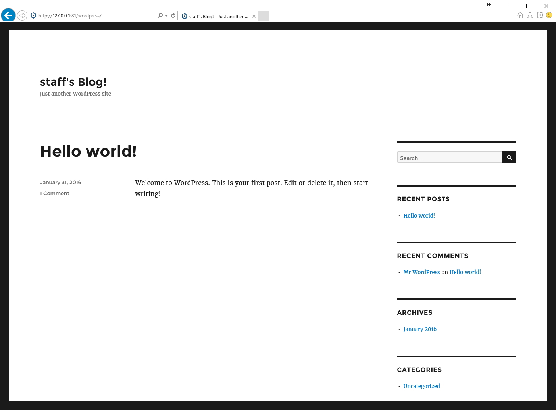This screenshot has height=410, width=556.
Task: Click the "Welcome to WordPress" post paragraph
Action: point(252,188)
